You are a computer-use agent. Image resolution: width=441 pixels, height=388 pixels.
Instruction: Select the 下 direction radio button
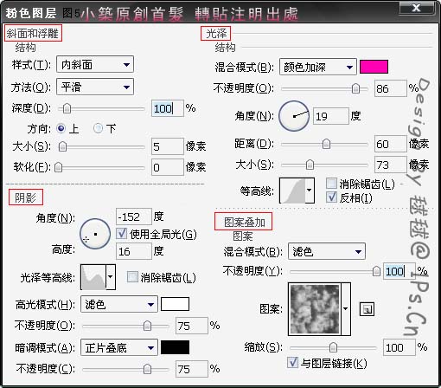pyautogui.click(x=98, y=128)
